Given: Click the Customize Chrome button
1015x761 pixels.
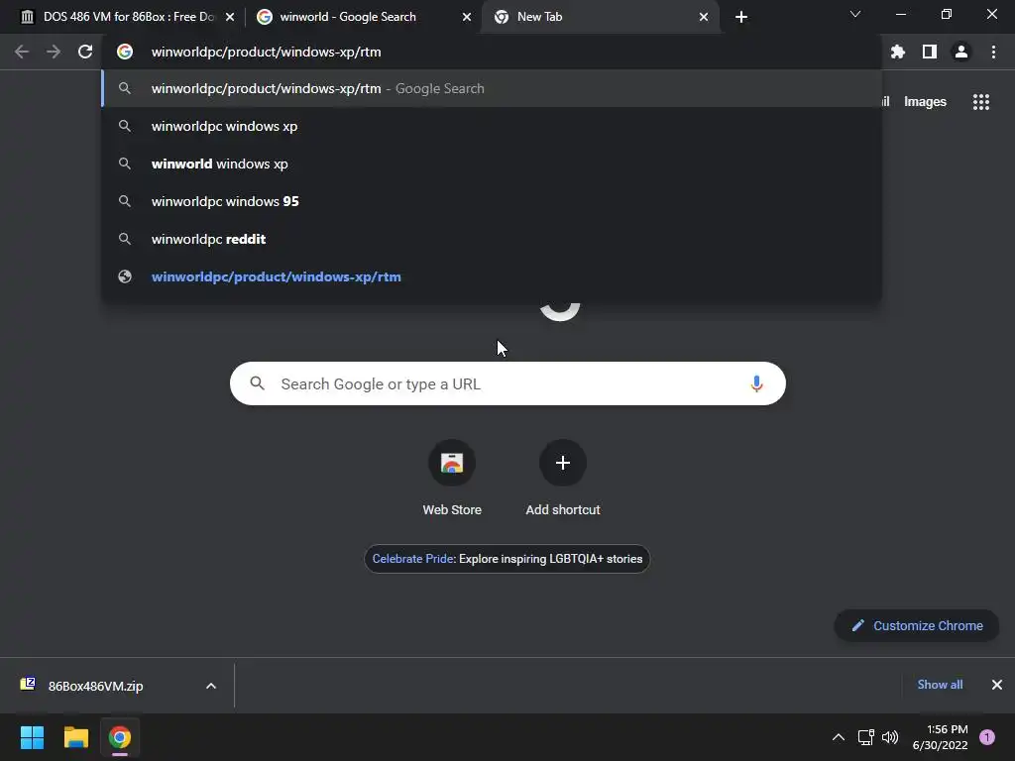Looking at the screenshot, I should point(917,626).
